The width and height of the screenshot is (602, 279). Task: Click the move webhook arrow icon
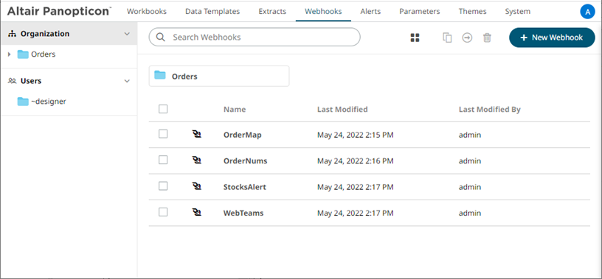coord(467,38)
